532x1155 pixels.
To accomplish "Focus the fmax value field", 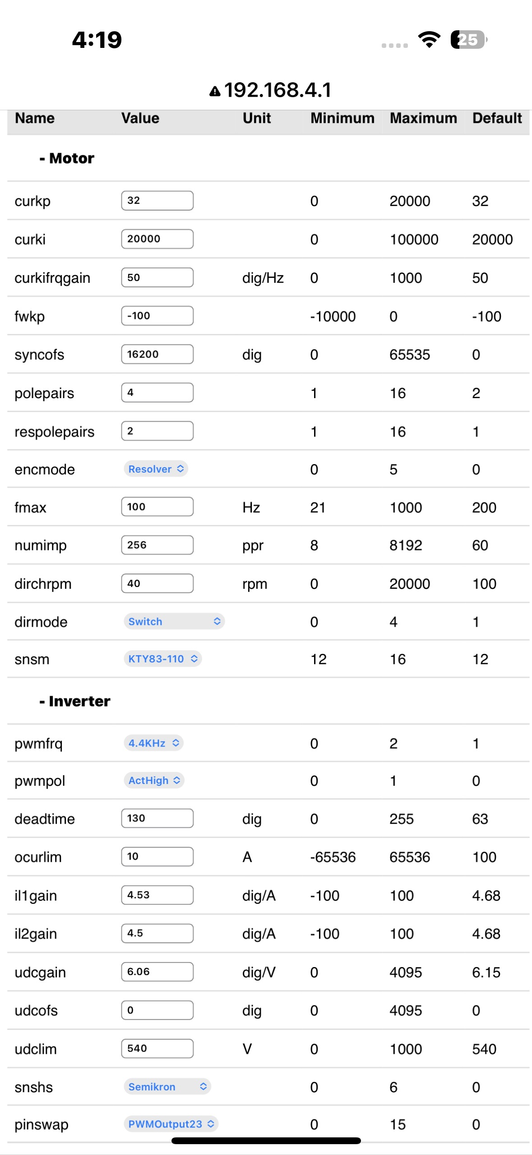I will pyautogui.click(x=157, y=507).
